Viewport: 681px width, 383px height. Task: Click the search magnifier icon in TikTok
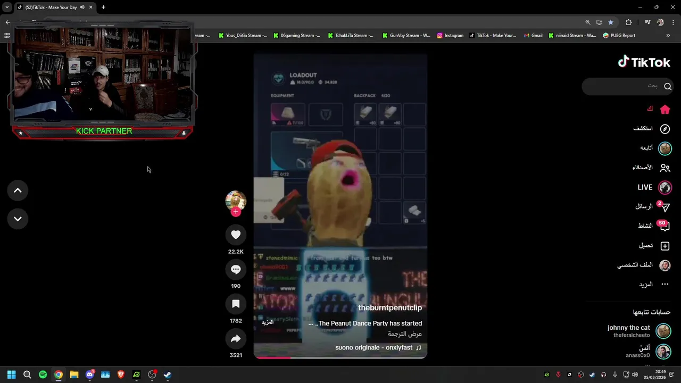(x=668, y=86)
